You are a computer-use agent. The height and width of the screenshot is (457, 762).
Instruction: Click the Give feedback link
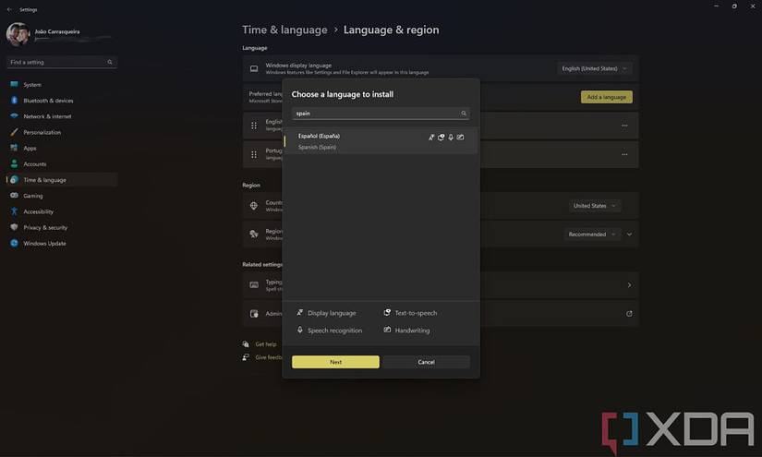269,357
